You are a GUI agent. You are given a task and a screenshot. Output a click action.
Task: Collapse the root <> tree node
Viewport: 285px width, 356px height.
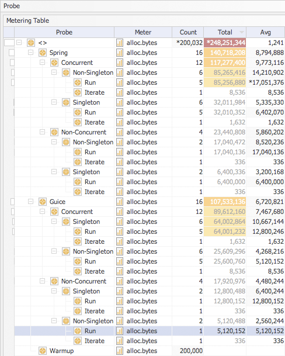click(19, 43)
